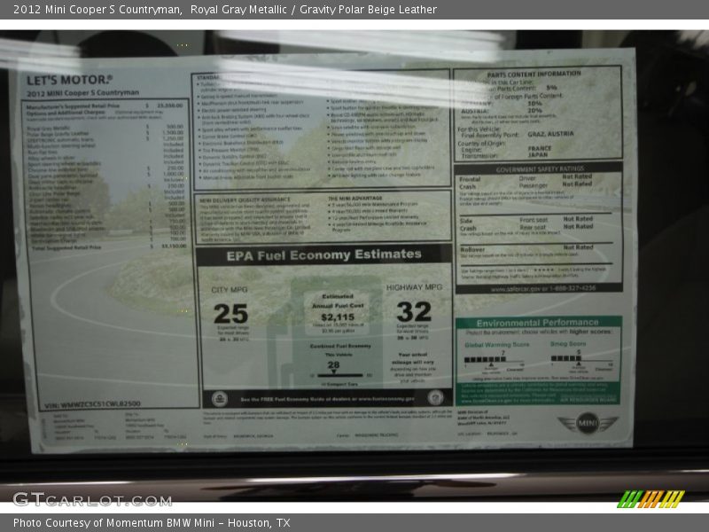Click 'PARTS CONTENT INFORMATION' heading
Image resolution: width=709 pixels, height=532 pixels.
tap(534, 74)
